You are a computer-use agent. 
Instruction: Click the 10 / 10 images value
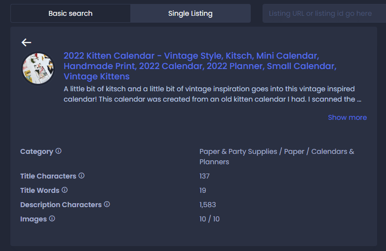pyautogui.click(x=209, y=219)
